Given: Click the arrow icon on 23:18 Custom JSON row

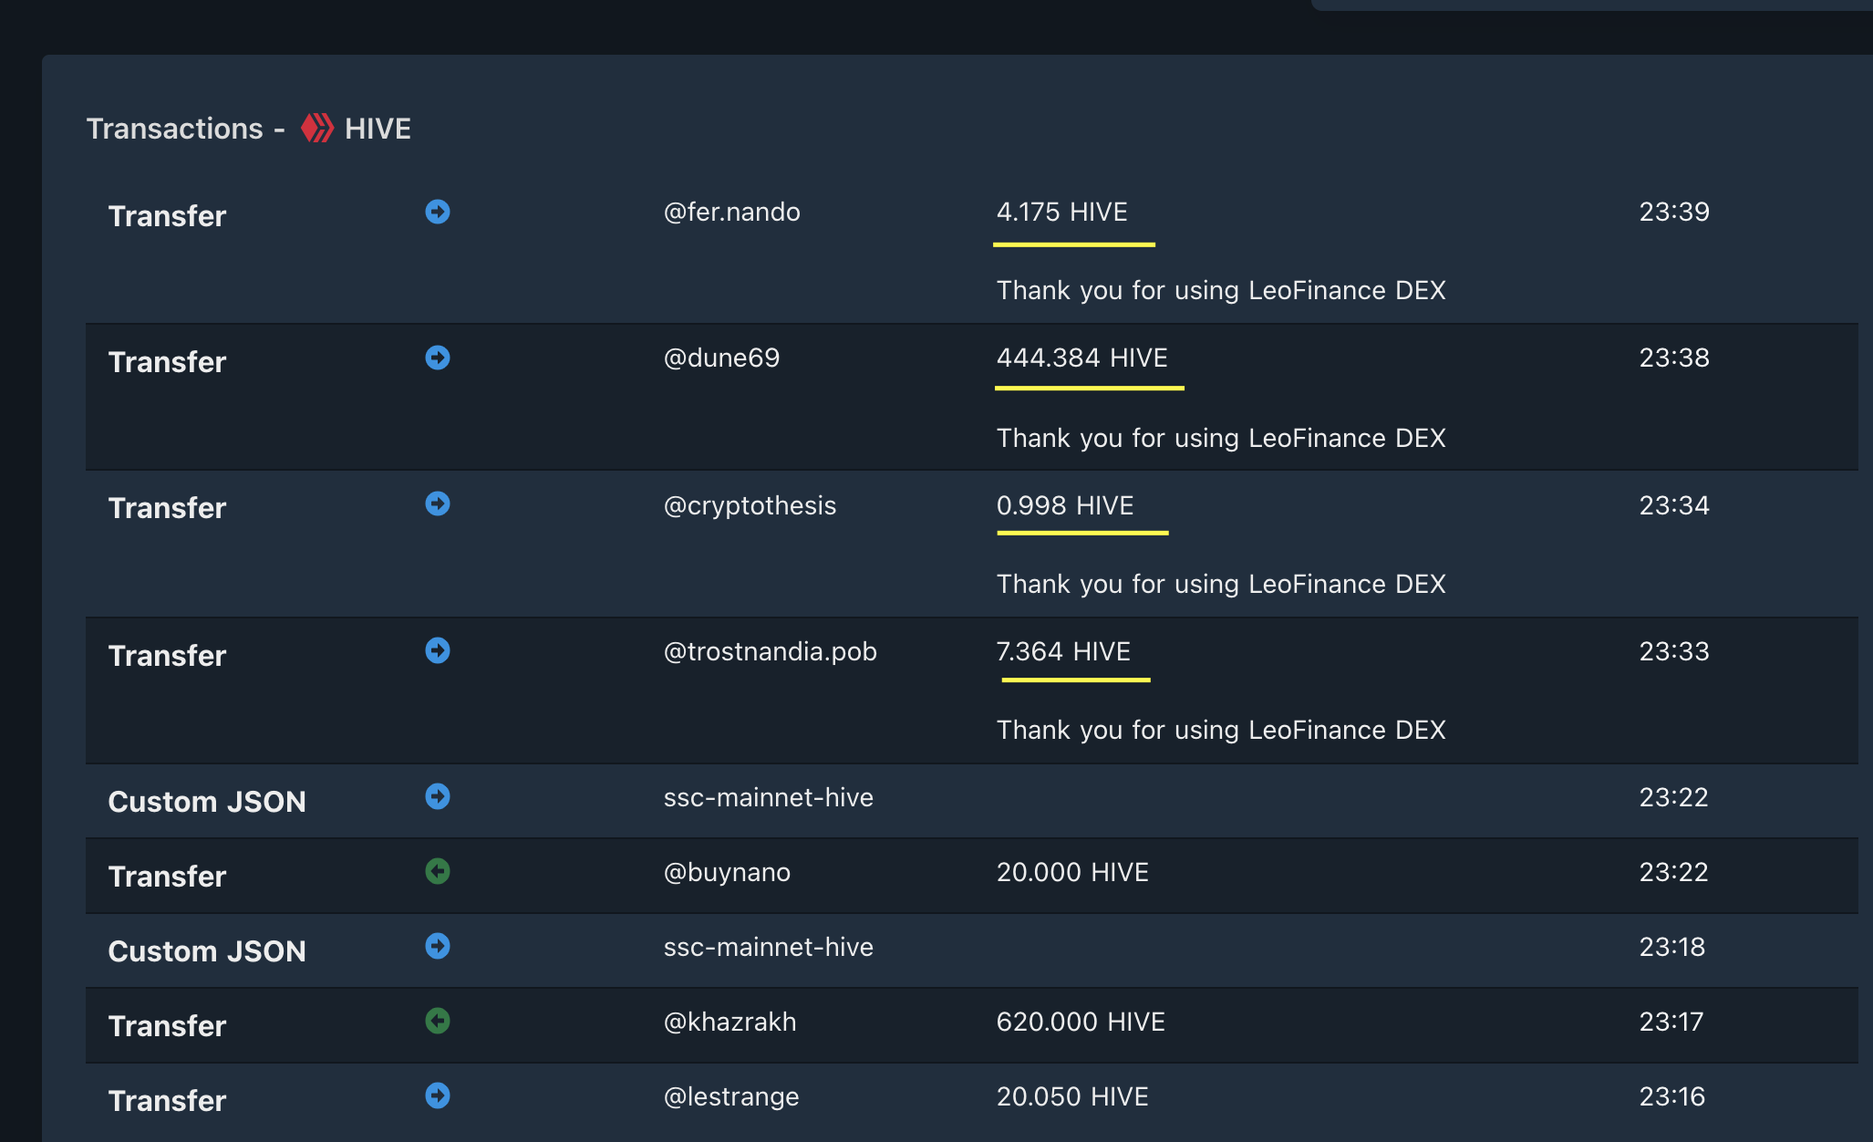Looking at the screenshot, I should coord(438,946).
